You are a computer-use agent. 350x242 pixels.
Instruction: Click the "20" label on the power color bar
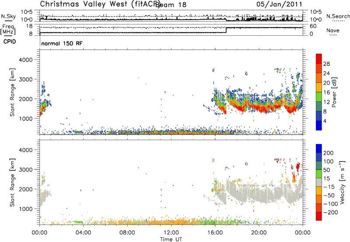(326, 83)
